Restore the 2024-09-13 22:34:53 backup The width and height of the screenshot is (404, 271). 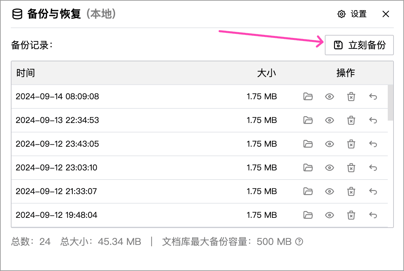[373, 120]
